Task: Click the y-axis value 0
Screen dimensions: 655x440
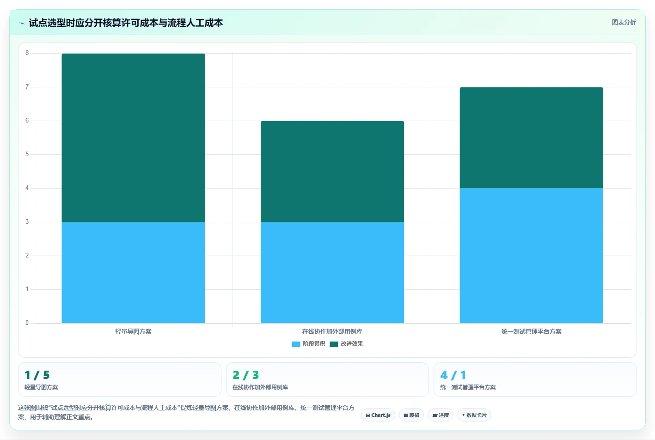Action: coord(27,323)
